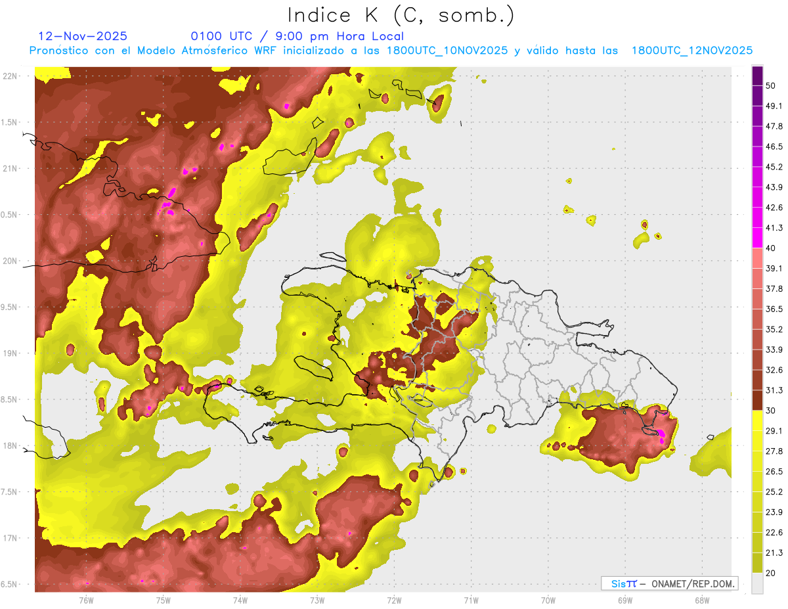Pick the bright magenta band between 40 and 41.3
Viewport: 788px width, 609px height.
point(757,238)
